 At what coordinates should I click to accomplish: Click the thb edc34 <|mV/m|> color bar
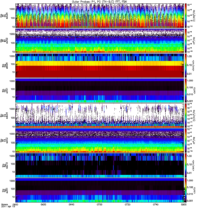pos(186,65)
